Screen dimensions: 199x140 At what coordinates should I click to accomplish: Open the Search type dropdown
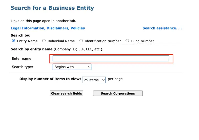[x=72, y=67]
